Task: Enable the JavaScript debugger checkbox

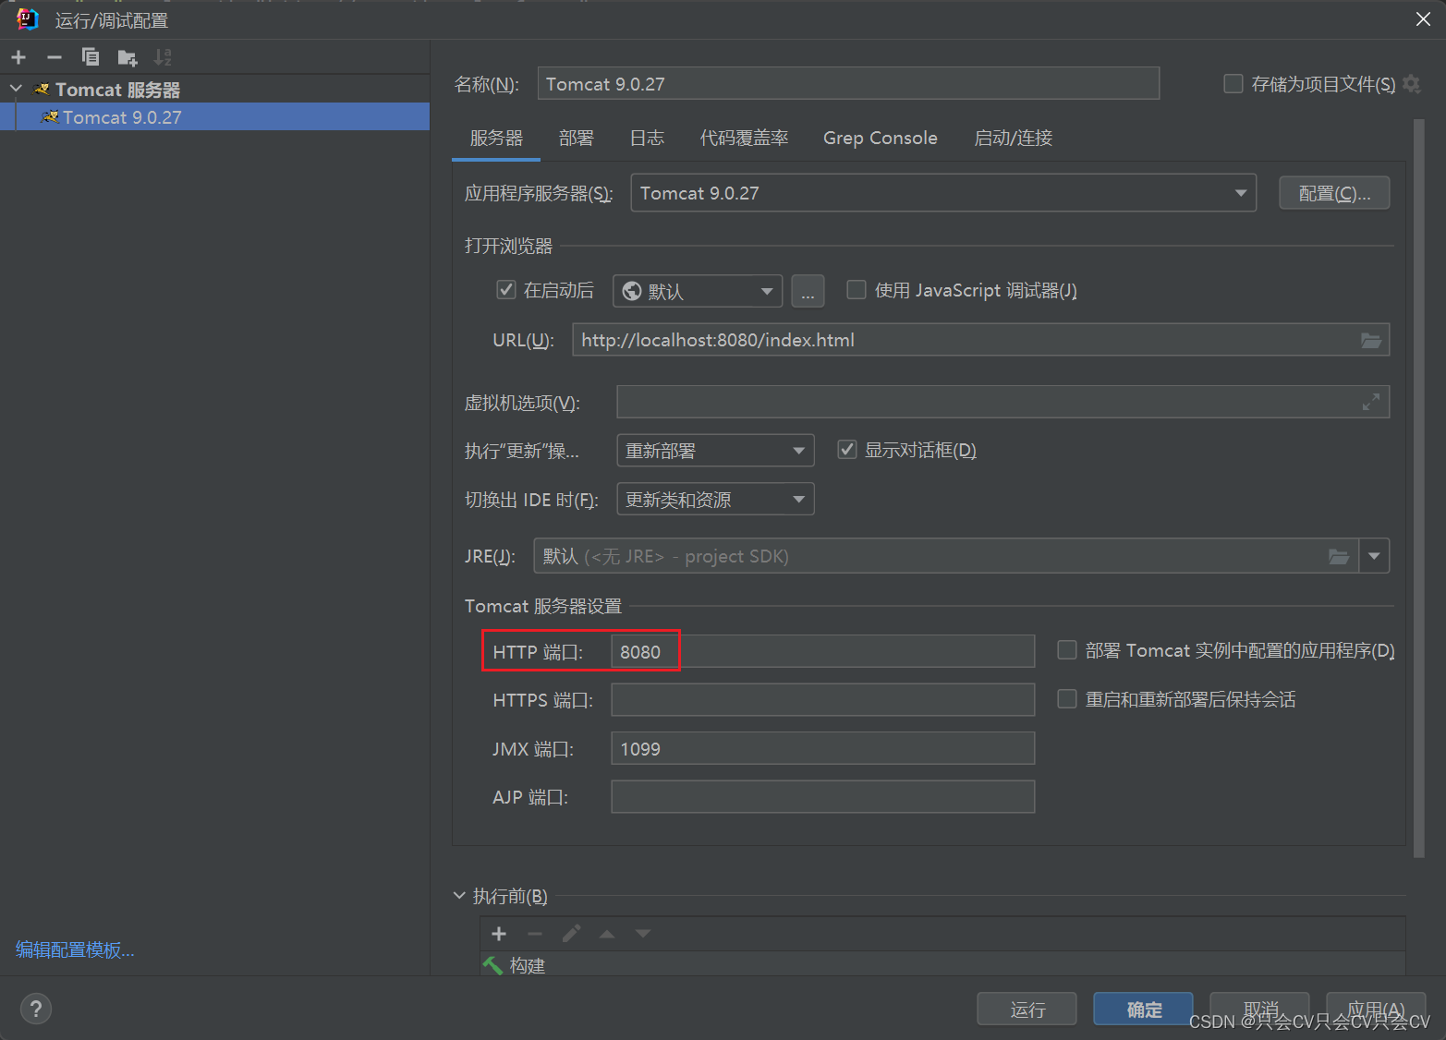Action: click(x=857, y=290)
